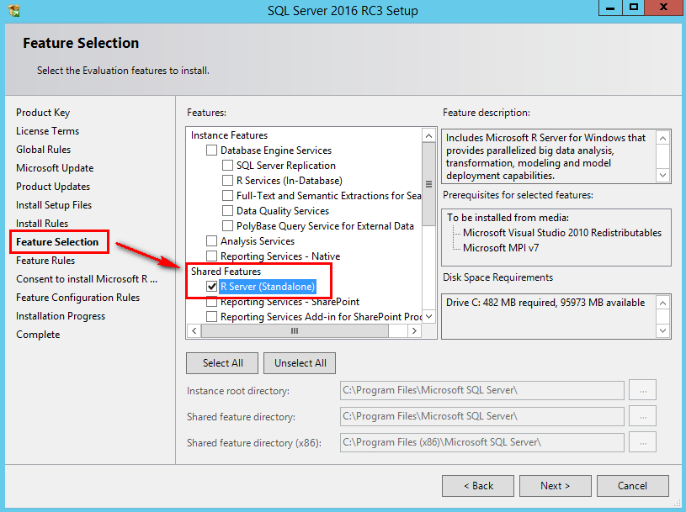Check Full-Text and Semantic Extractions option

(227, 196)
